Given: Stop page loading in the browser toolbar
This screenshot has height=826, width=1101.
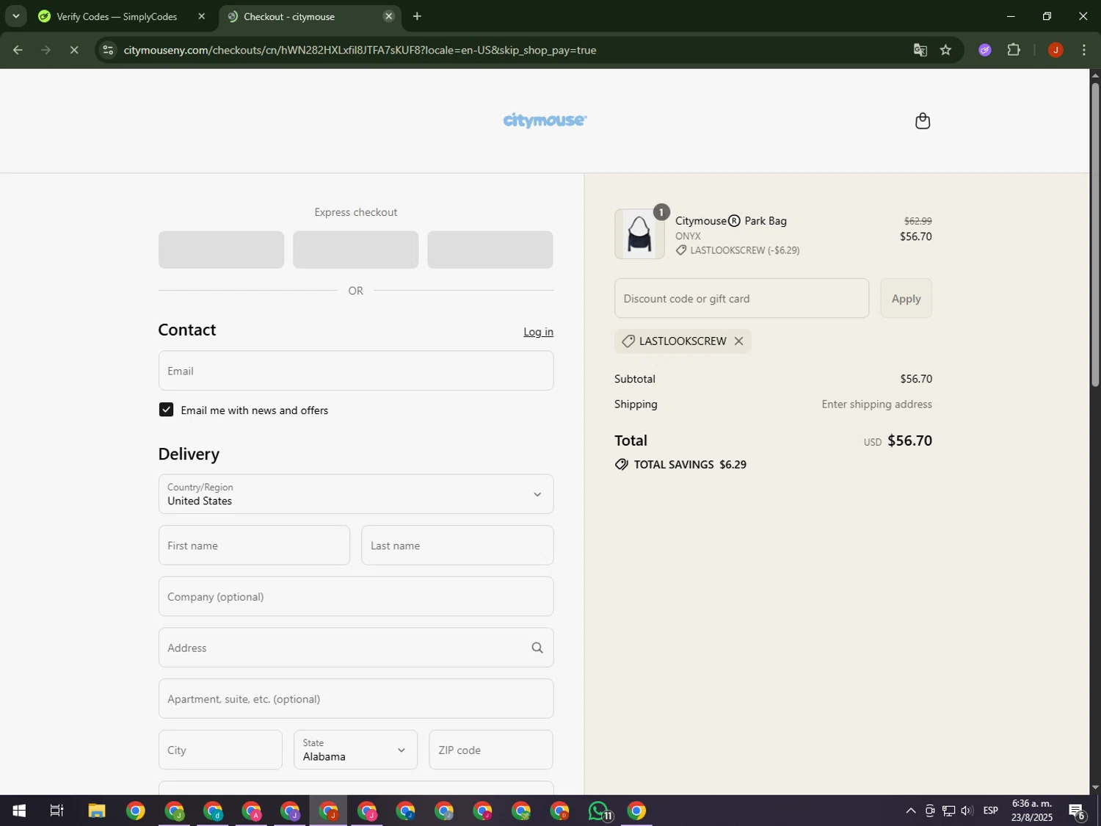Looking at the screenshot, I should (x=74, y=50).
